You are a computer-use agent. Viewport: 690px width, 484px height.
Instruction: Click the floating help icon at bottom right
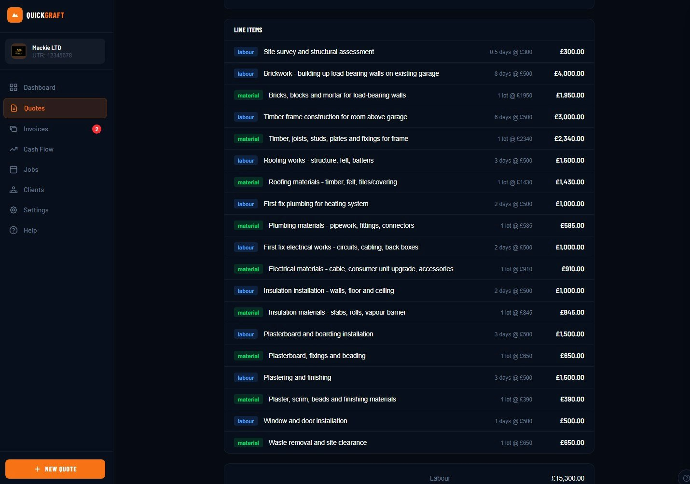click(685, 478)
